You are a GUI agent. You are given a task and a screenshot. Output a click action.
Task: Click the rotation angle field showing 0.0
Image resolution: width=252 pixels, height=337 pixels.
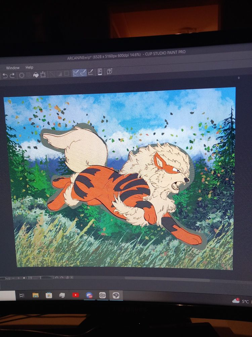click(33, 278)
